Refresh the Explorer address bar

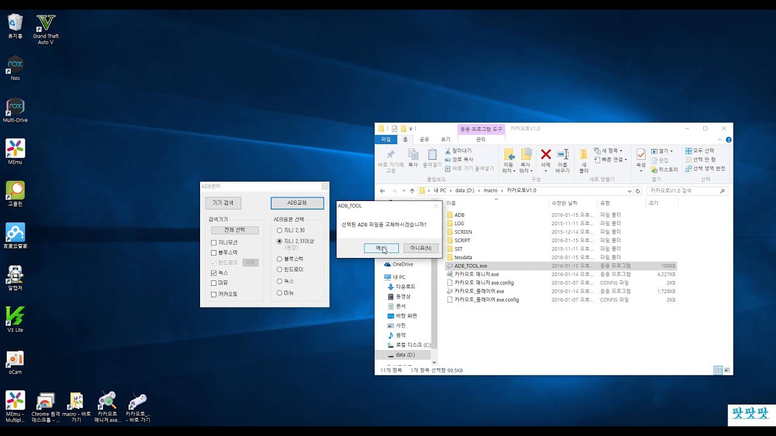click(638, 191)
